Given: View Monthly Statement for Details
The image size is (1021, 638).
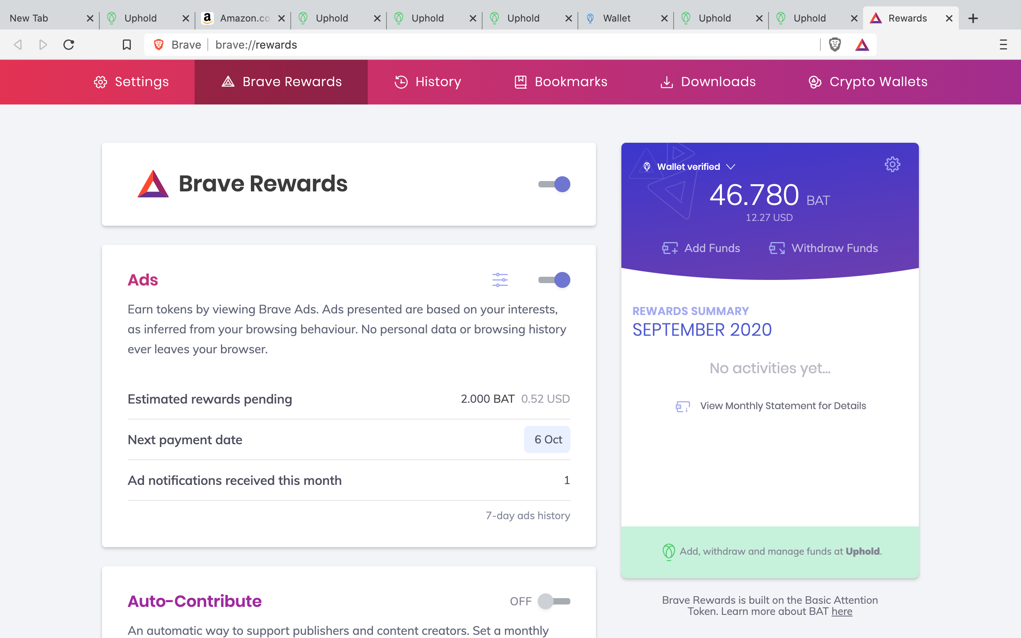Looking at the screenshot, I should coord(783,406).
